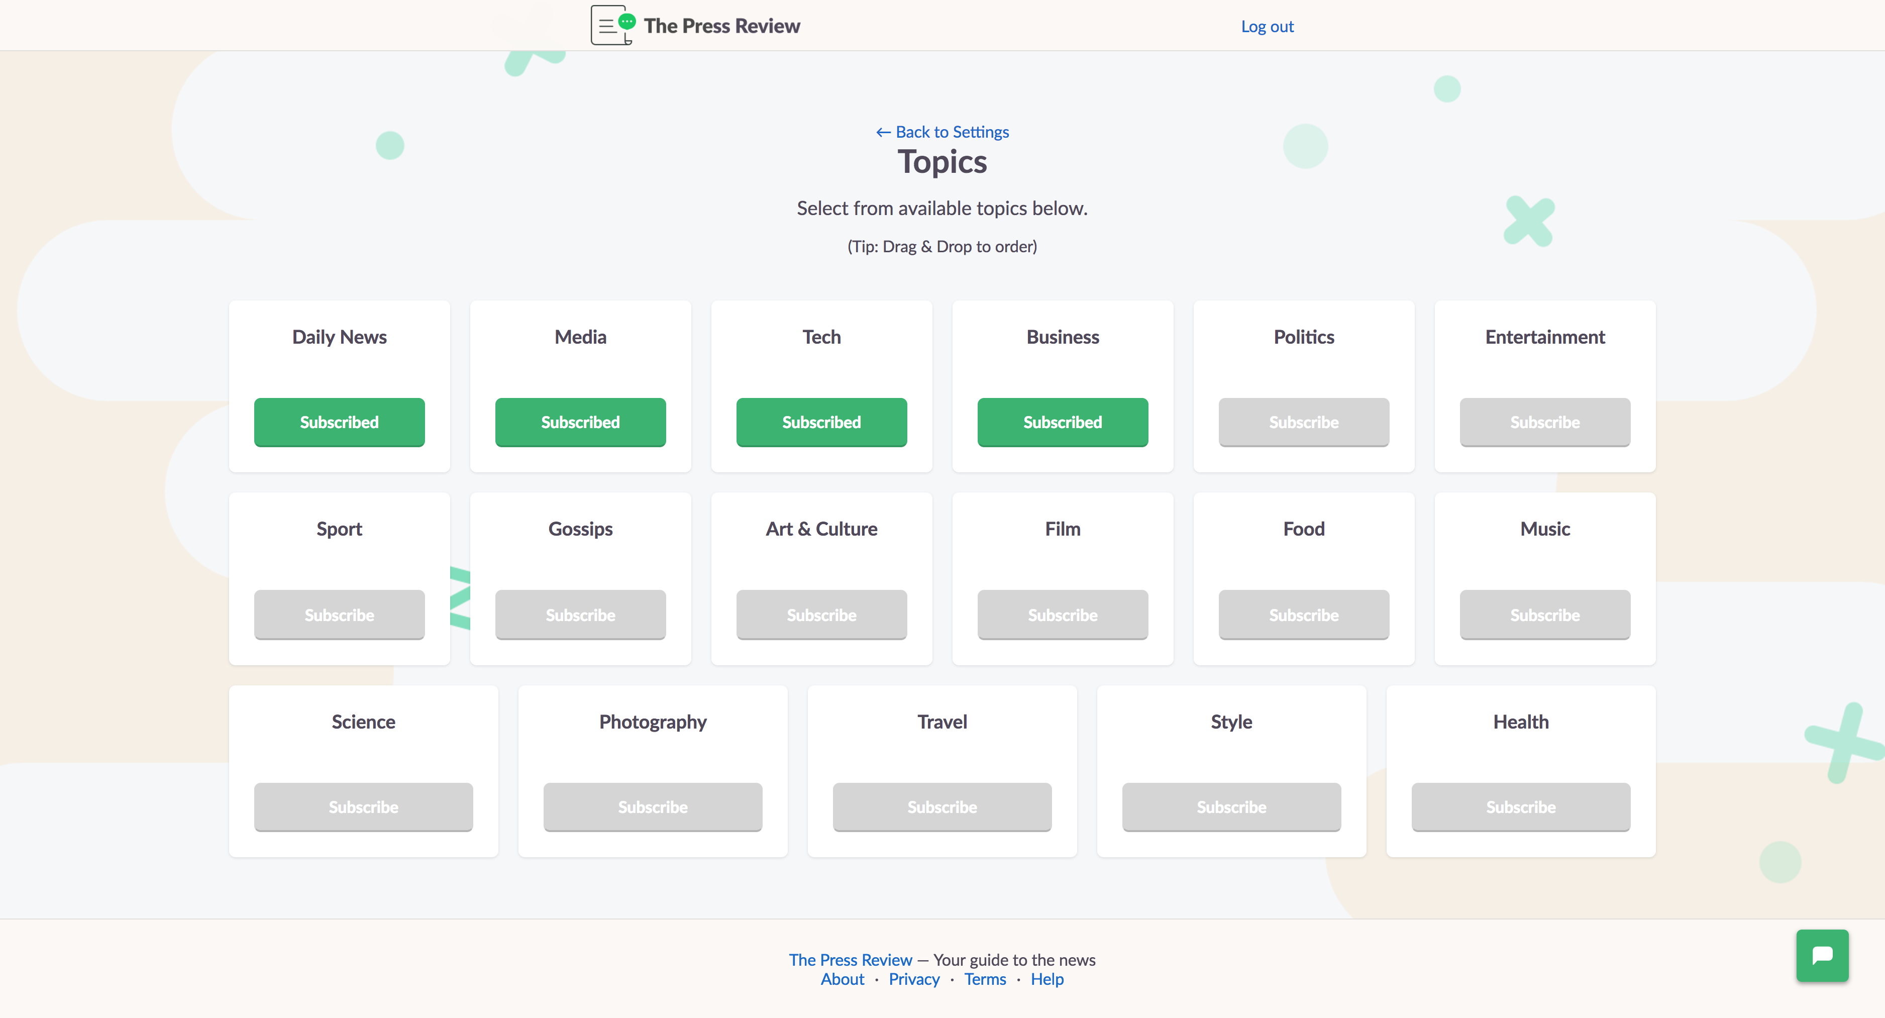The image size is (1885, 1018).
Task: Subscribe to the Photography topic
Action: point(652,807)
